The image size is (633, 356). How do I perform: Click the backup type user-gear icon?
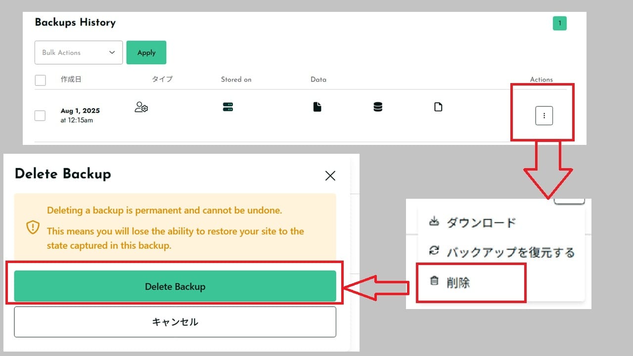(141, 107)
